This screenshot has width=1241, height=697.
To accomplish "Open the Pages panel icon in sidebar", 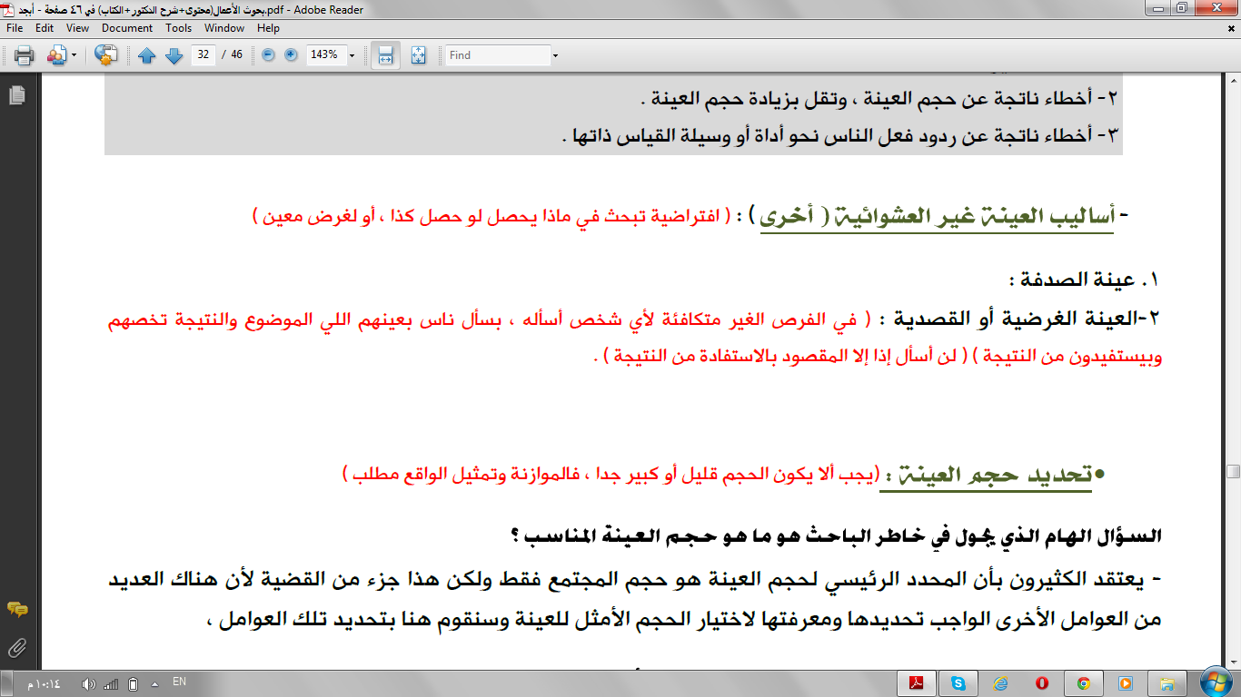I will click(16, 94).
